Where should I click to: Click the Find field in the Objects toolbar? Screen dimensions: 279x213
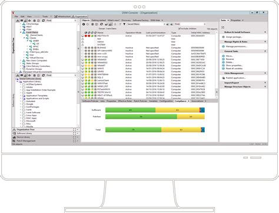tap(192, 24)
